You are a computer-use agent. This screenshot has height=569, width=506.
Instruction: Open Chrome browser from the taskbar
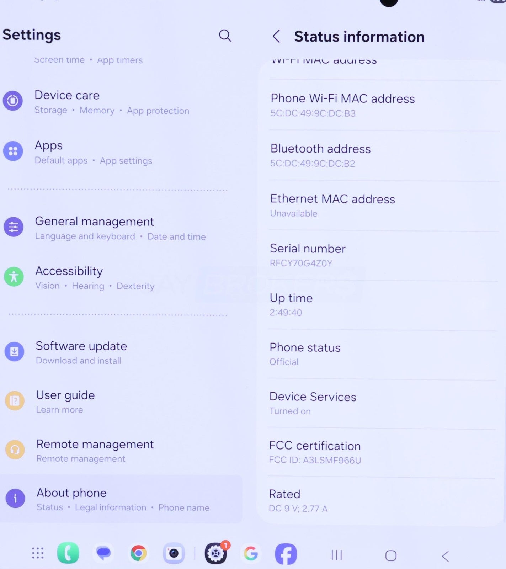(138, 553)
